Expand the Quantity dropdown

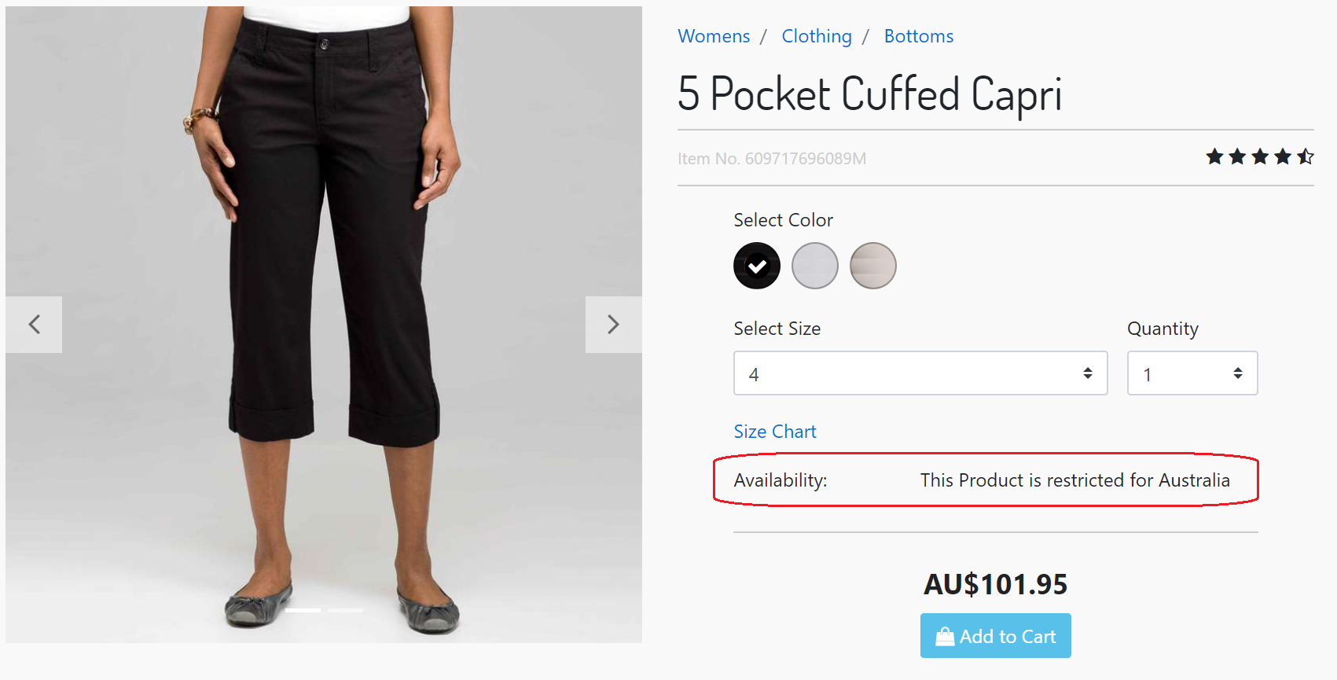(1192, 373)
